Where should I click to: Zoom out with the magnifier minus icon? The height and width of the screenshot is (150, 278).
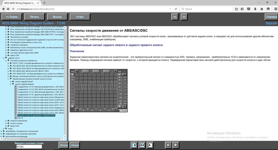pos(176,145)
